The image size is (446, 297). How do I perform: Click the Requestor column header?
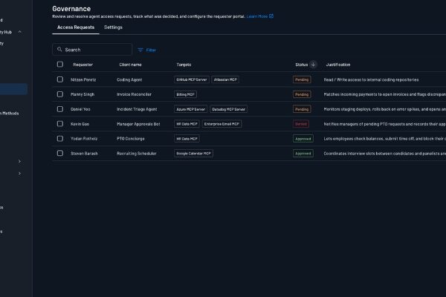pyautogui.click(x=83, y=65)
